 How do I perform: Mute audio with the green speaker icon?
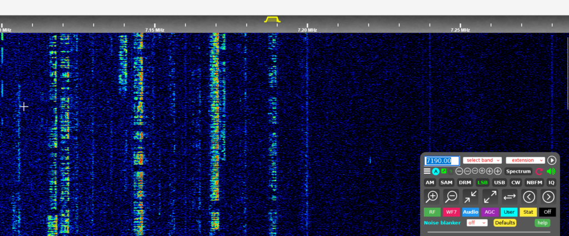point(551,172)
